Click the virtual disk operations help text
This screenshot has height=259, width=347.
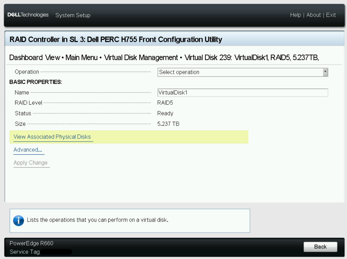point(97,220)
